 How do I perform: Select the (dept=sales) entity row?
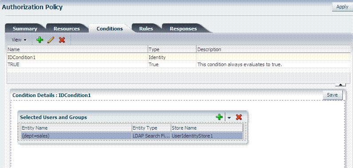(x=132, y=135)
